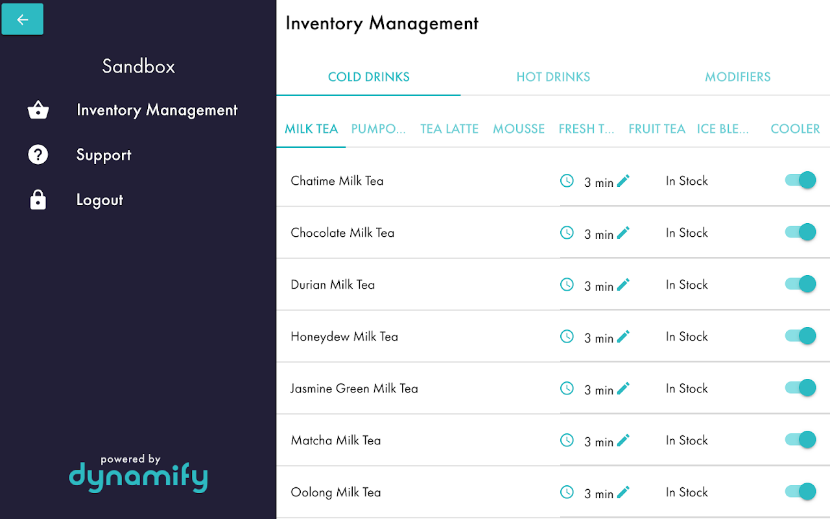Click pencil icon for Durian Milk Tea
830x519 pixels.
click(x=623, y=284)
